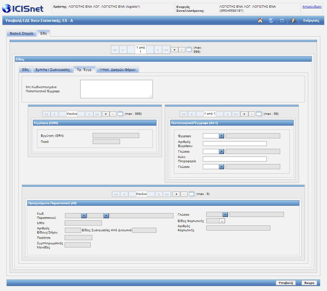This screenshot has width=327, height=291.
Task: Click the previous arrow in the Εγγύηση (GRN) pager
Action: click(55, 114)
